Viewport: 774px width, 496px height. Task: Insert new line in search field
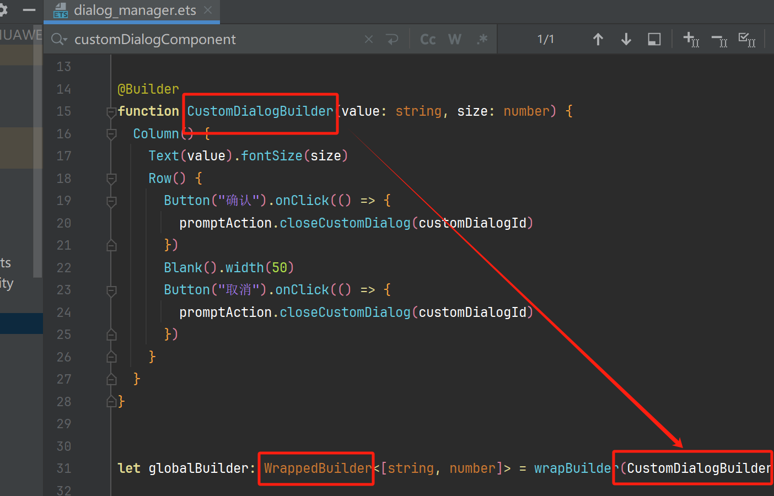[x=393, y=39]
